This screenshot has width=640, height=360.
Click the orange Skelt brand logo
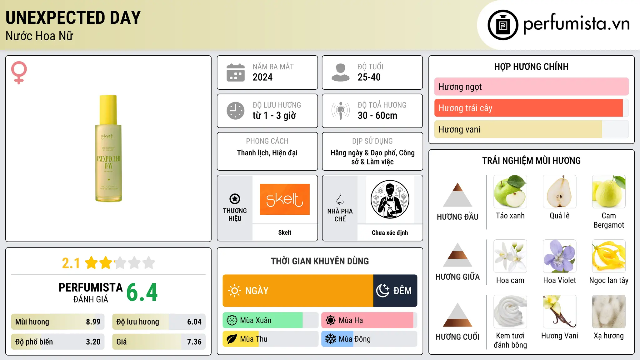(x=285, y=199)
